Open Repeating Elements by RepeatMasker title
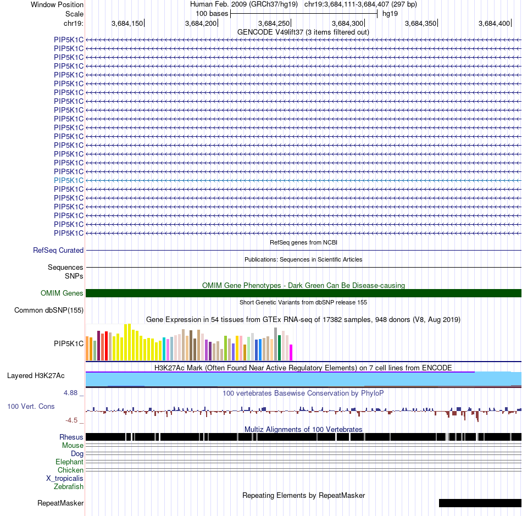 [x=303, y=495]
